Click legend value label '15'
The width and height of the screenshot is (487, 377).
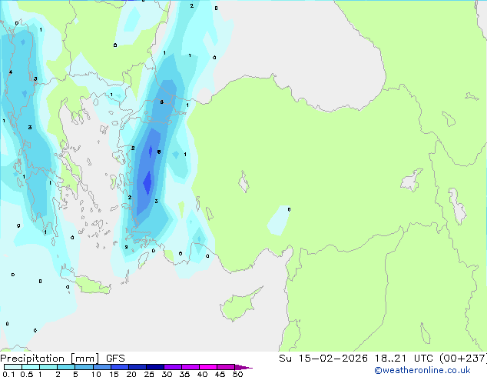tap(114, 374)
